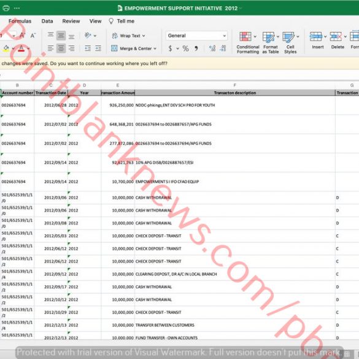The image size is (359, 359).
Task: Click the Tell me search box
Action: pyautogui.click(x=122, y=21)
